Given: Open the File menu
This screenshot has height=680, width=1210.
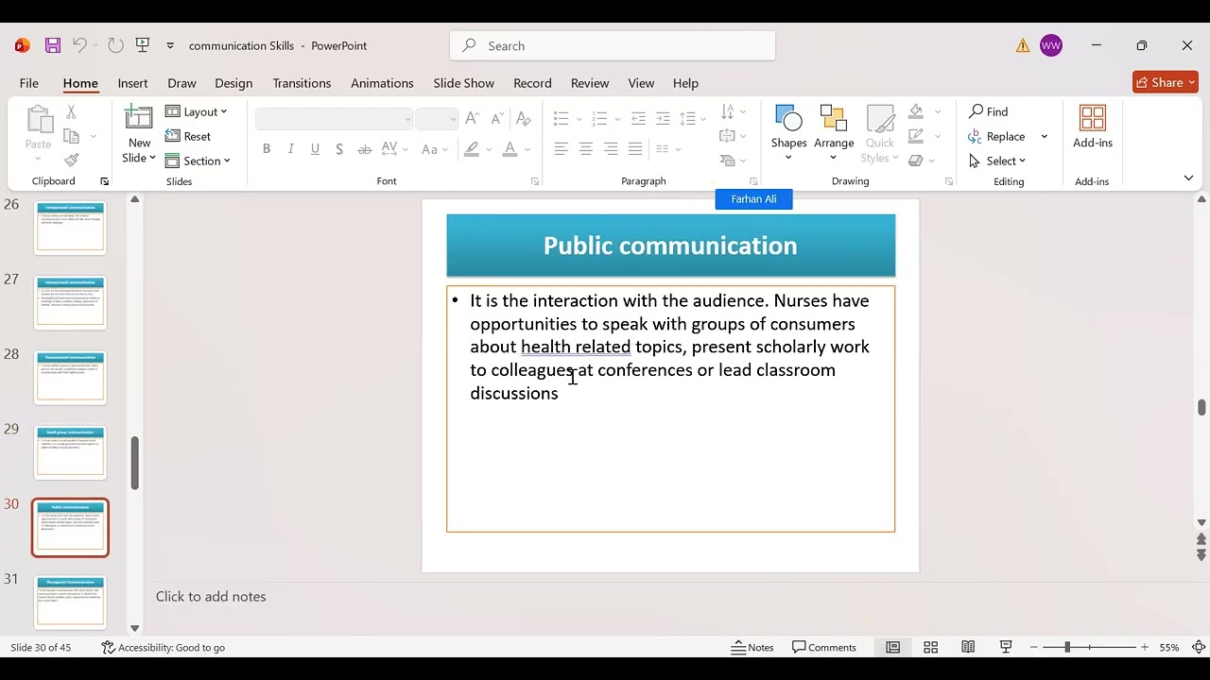Looking at the screenshot, I should (x=29, y=83).
